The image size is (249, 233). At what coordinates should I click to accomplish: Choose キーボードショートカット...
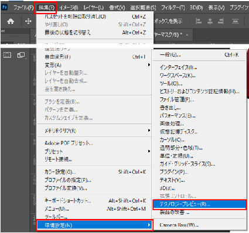95,201
